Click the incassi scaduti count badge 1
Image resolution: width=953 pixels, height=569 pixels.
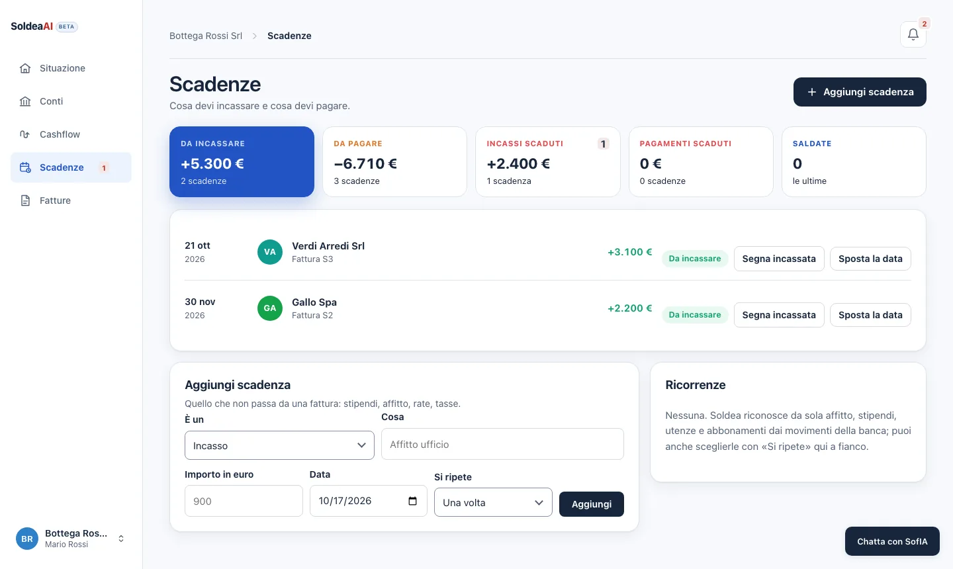coord(603,144)
